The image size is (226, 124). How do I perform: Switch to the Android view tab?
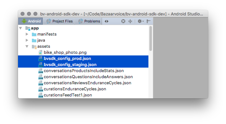pos(31,21)
